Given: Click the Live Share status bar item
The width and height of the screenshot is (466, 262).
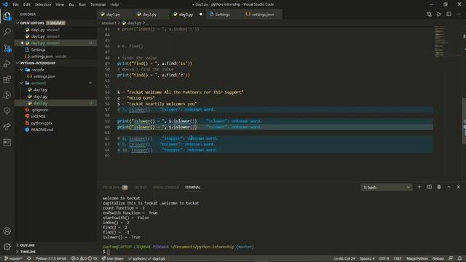Looking at the screenshot, I should coord(112,258).
